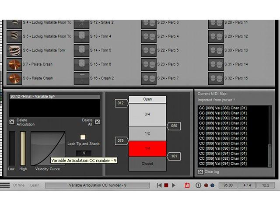Click the Clear log X box

[x=200, y=172]
